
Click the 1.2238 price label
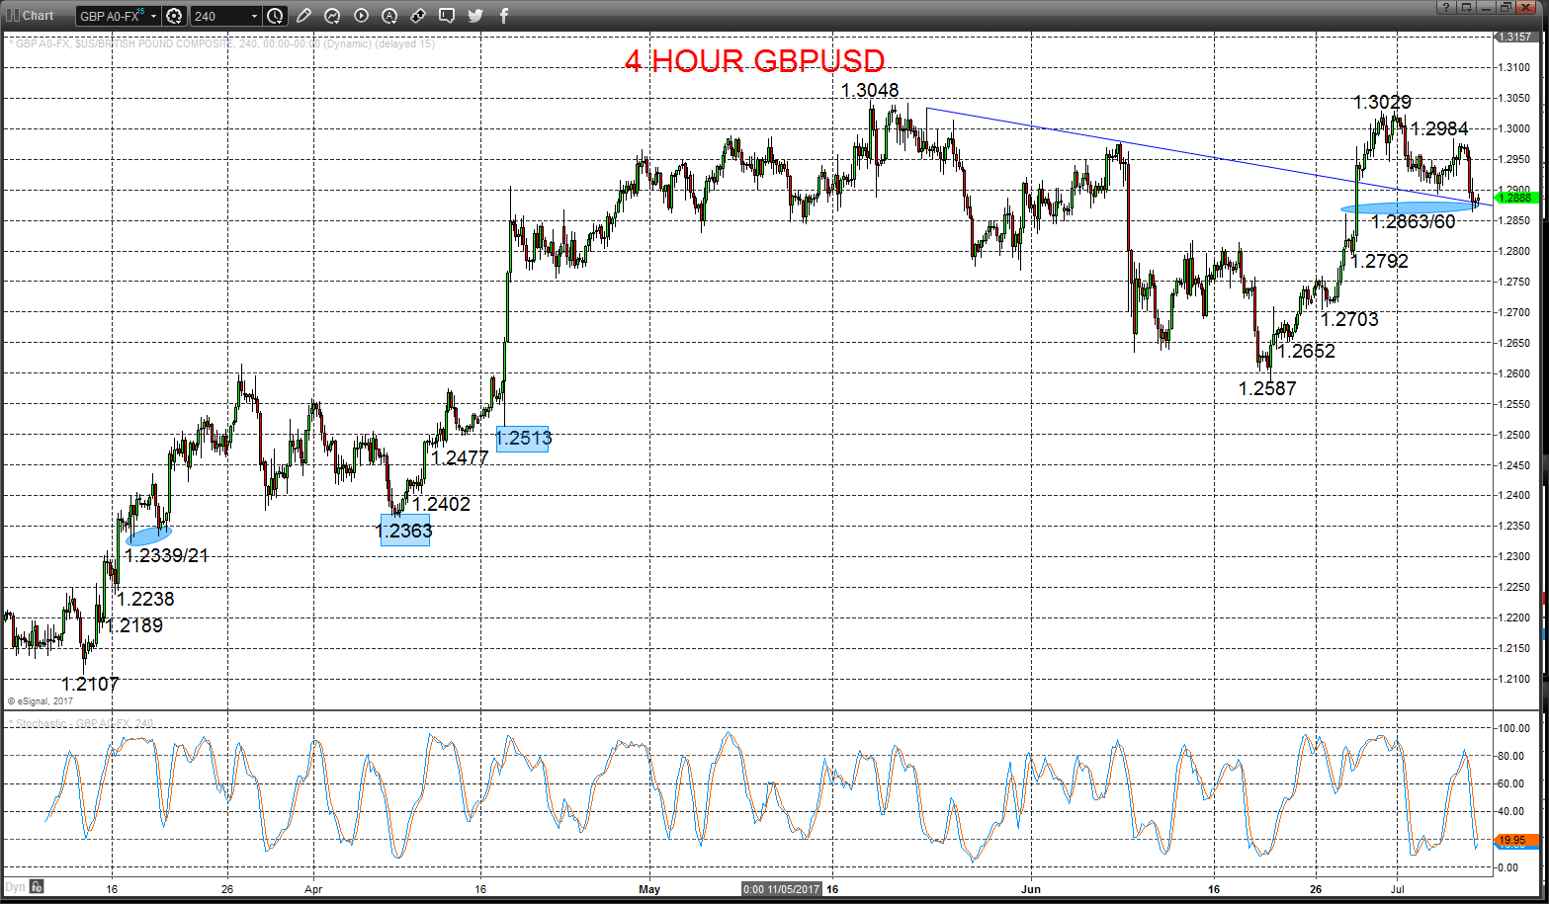coord(145,599)
